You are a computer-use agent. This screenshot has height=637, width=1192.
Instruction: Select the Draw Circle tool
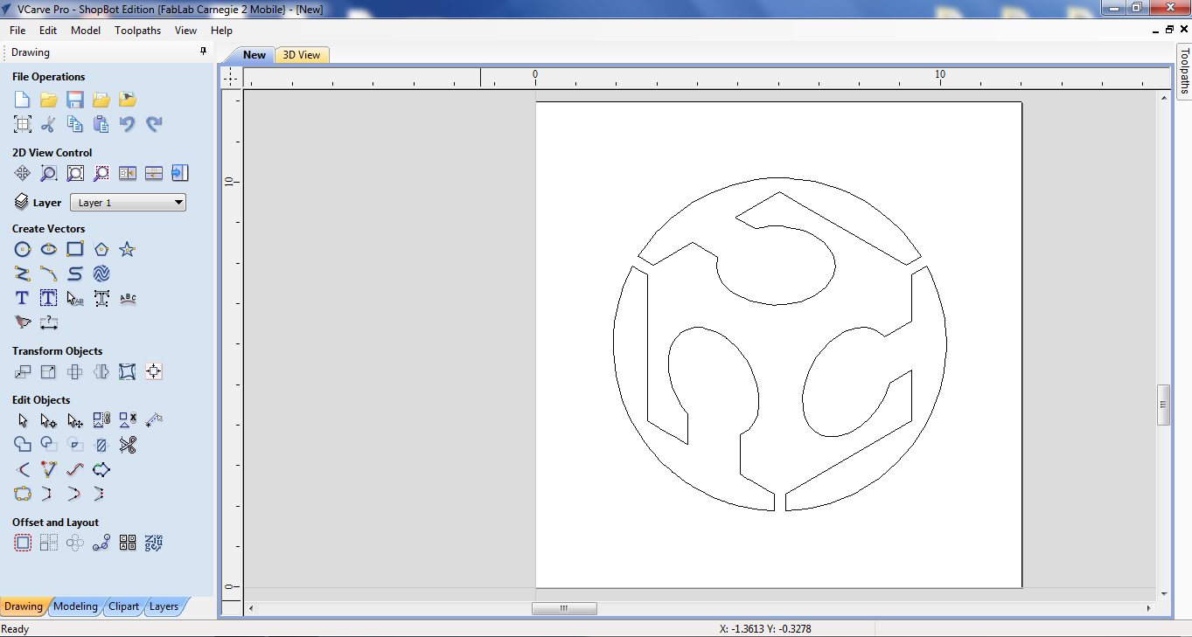pyautogui.click(x=23, y=250)
